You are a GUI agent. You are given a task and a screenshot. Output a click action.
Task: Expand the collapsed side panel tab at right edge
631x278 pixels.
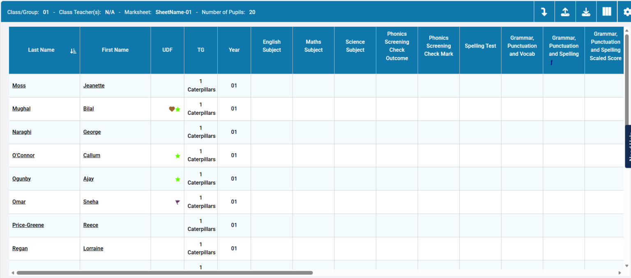click(x=628, y=147)
